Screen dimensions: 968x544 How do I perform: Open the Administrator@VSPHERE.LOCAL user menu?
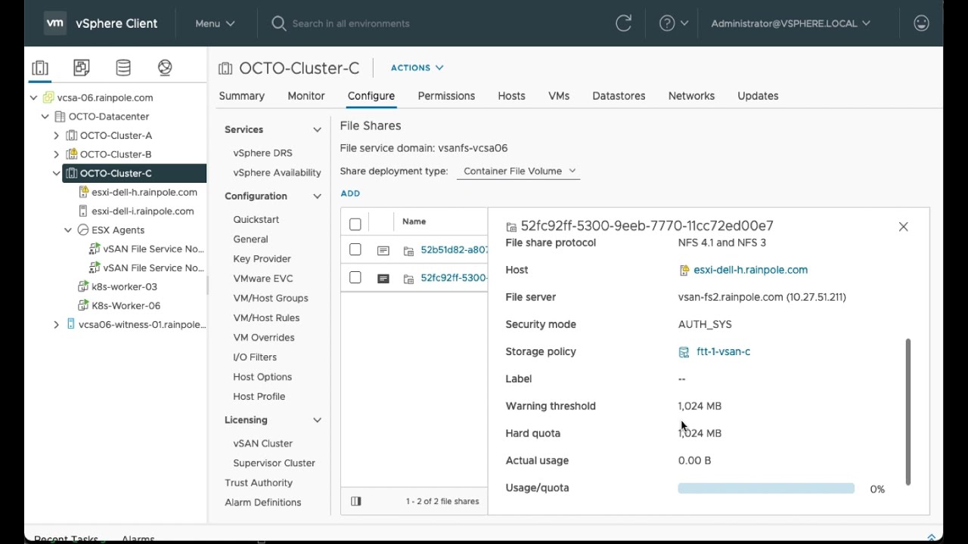pyautogui.click(x=790, y=23)
